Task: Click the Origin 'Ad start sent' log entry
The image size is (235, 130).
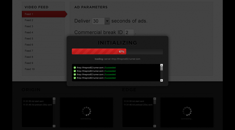Action: 33,101
